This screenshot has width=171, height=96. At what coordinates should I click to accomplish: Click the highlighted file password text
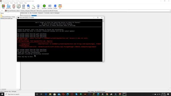click(34, 16)
